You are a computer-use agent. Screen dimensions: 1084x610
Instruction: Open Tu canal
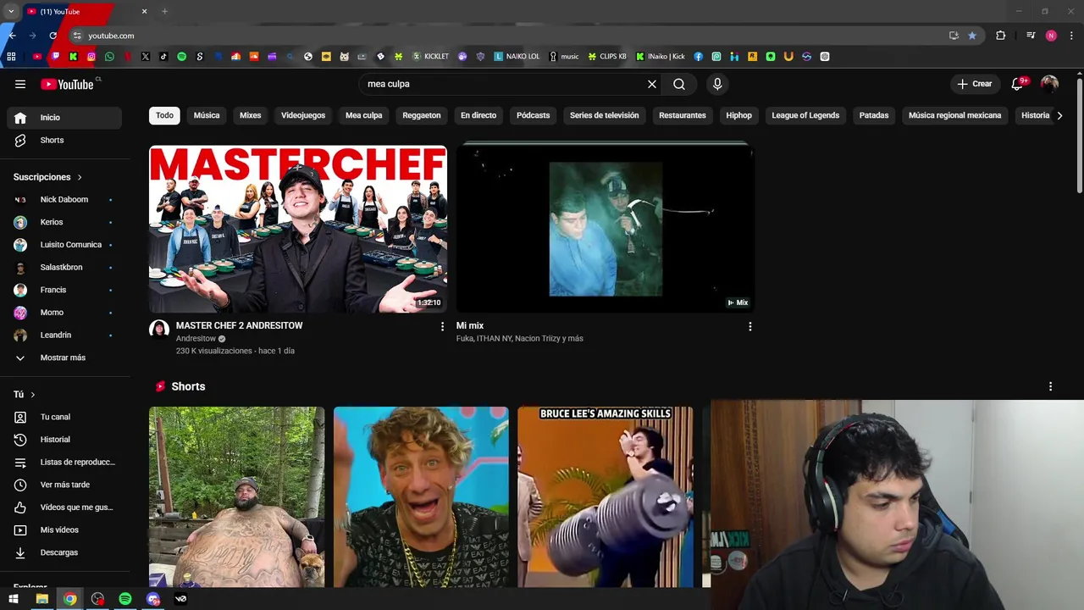[x=64, y=417]
